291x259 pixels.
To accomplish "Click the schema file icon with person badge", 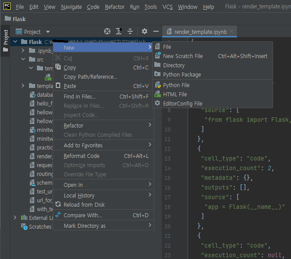I will (x=33, y=182).
